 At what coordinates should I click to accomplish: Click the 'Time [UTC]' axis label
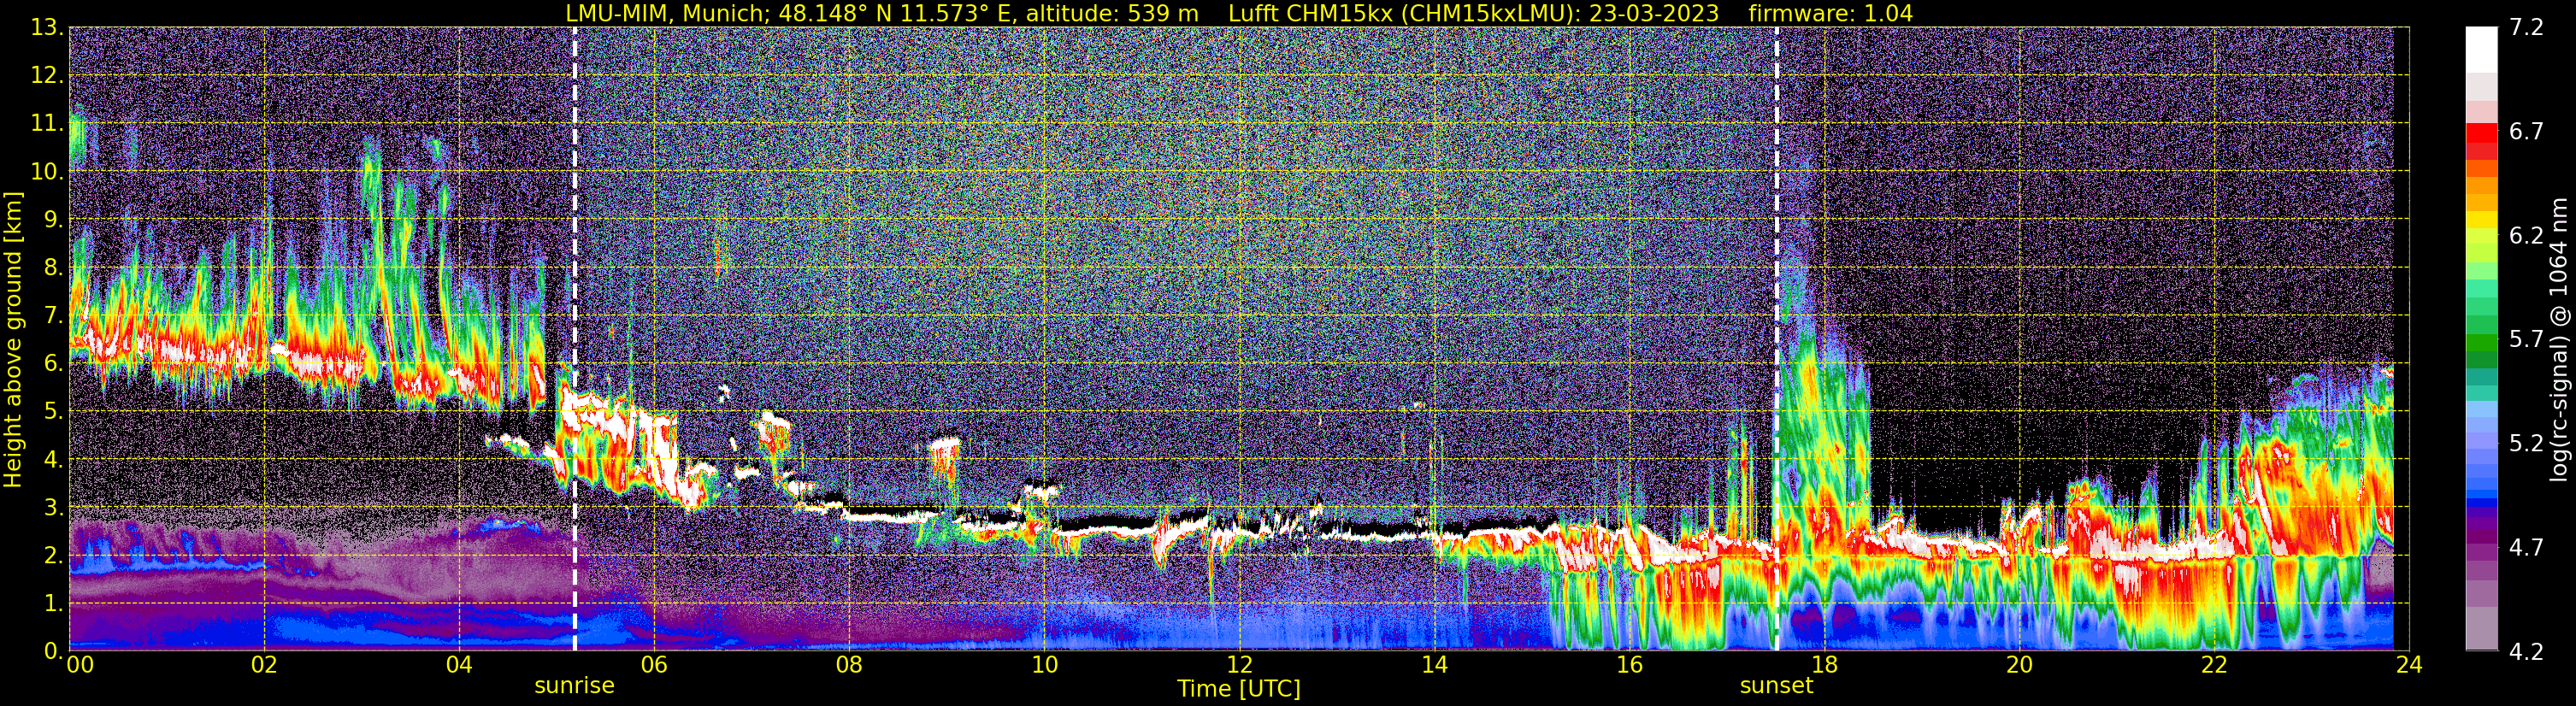(x=1238, y=688)
